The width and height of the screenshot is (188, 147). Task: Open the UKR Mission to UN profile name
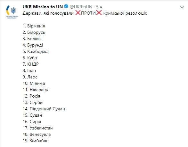click(43, 7)
